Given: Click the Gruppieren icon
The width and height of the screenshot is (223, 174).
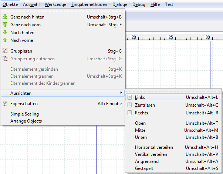Looking at the screenshot, I should click(x=5, y=51).
